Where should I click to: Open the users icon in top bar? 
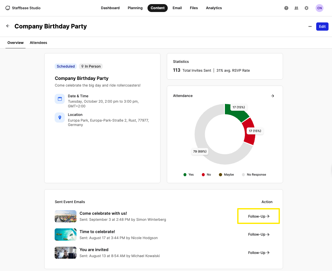296,8
